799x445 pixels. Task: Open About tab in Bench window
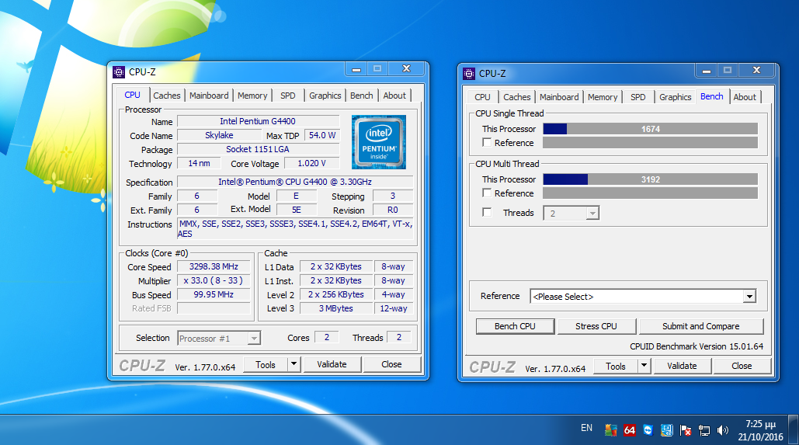745,97
